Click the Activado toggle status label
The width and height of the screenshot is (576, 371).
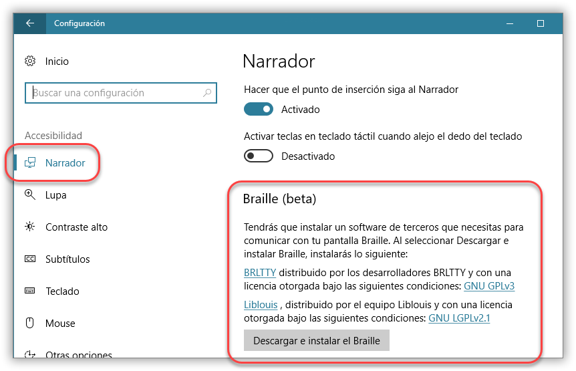(301, 110)
